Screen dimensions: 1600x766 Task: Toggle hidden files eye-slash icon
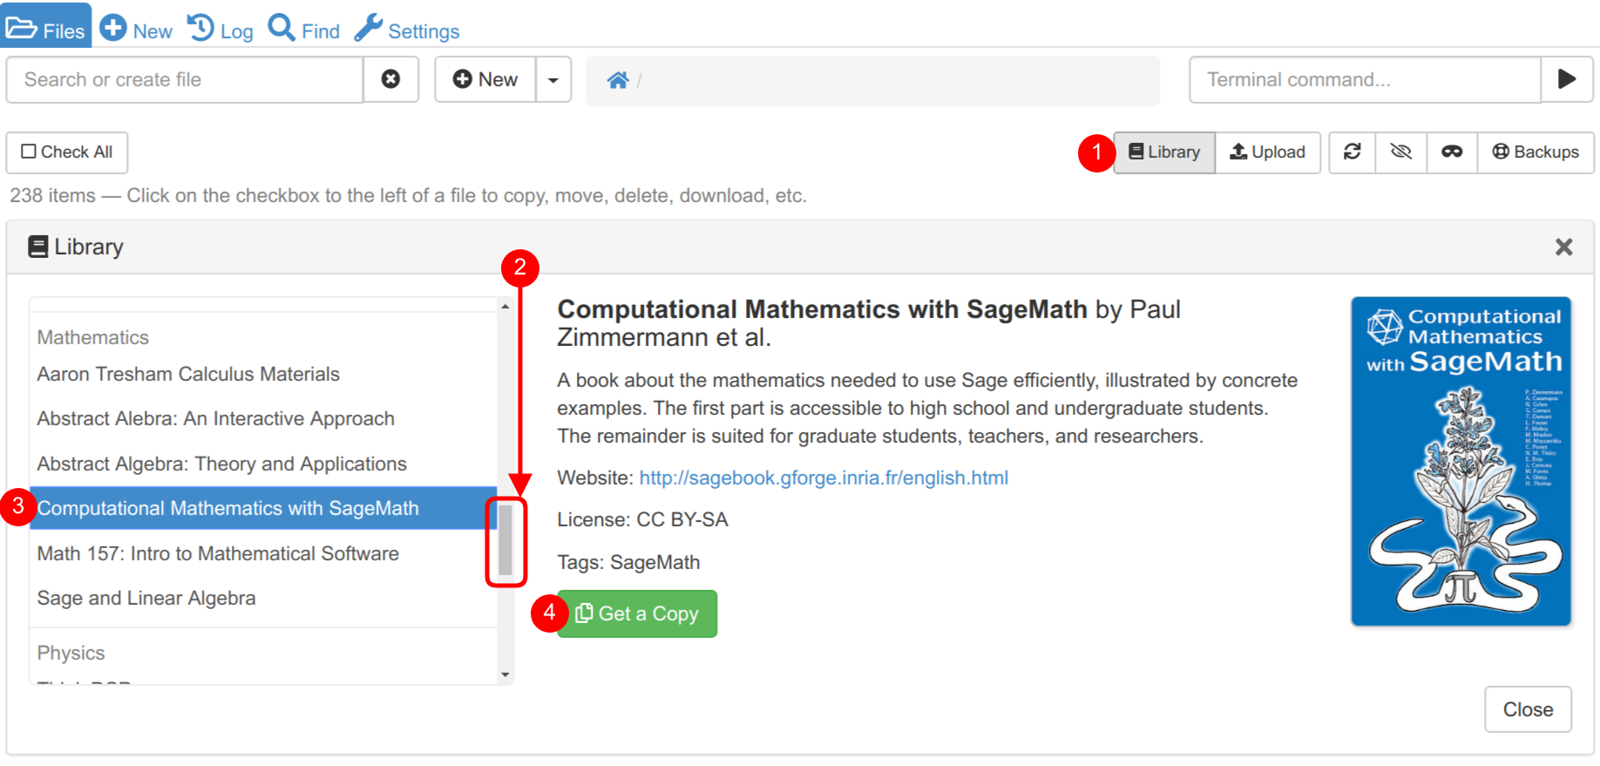tap(1400, 153)
